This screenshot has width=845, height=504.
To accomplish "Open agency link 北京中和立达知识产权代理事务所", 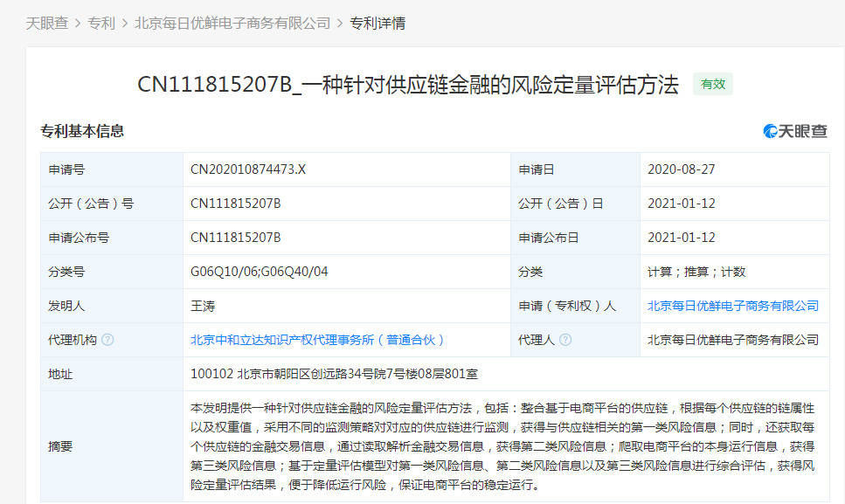I will 317,340.
